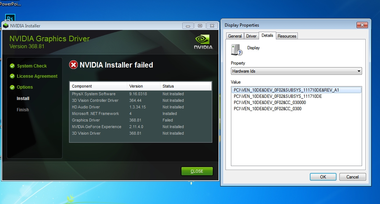Click OK in Display Properties
Image resolution: width=380 pixels, height=204 pixels.
pos(323,177)
